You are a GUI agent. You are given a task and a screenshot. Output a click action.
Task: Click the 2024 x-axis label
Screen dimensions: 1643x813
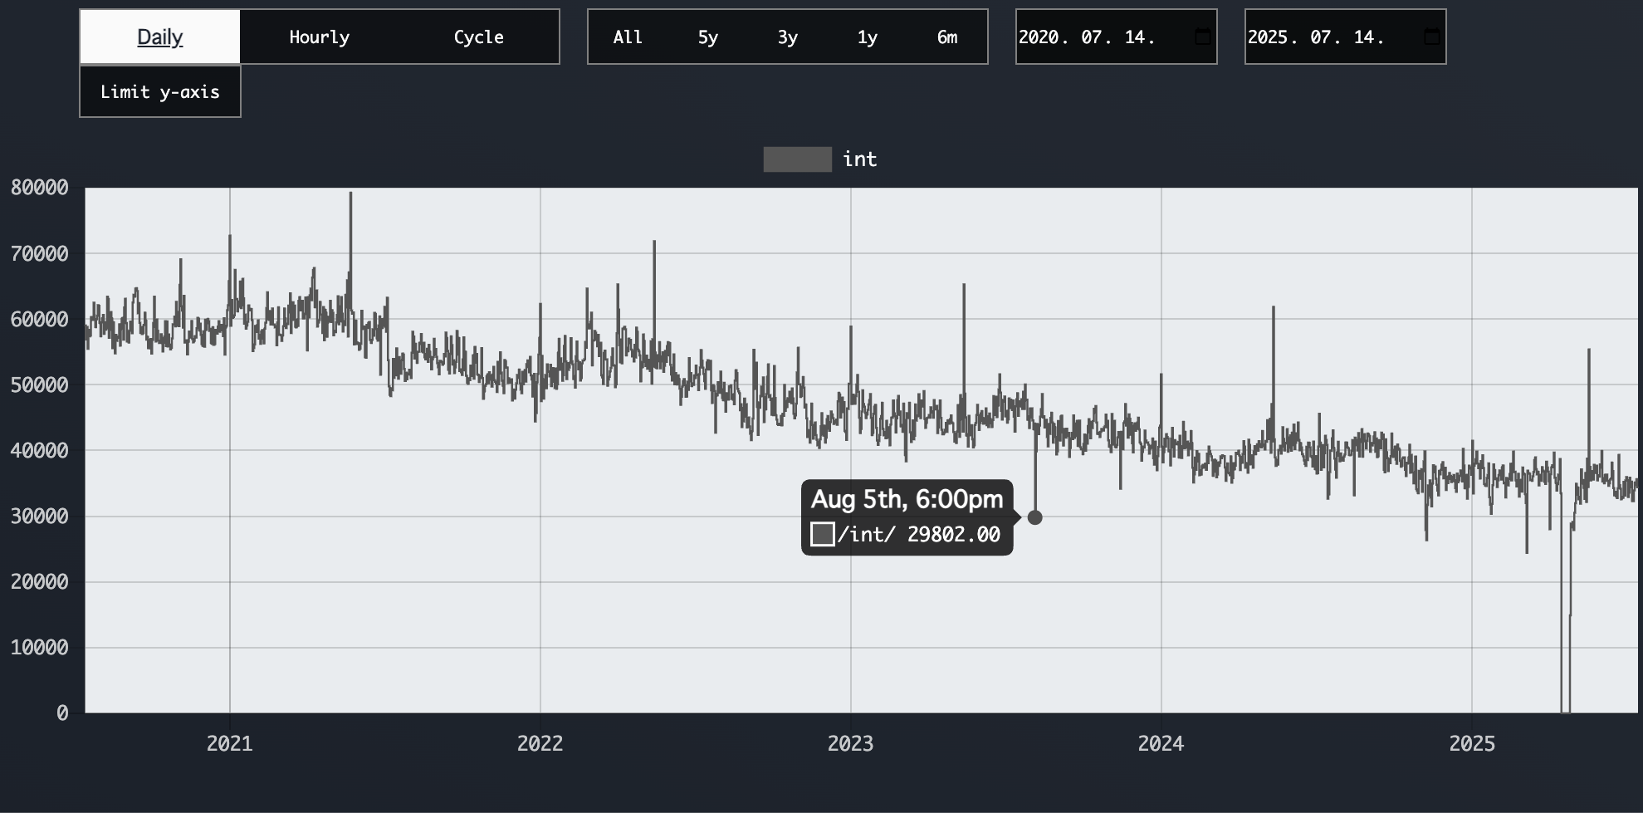point(1161,743)
